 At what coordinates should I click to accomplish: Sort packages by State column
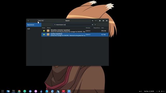coord(44,28)
